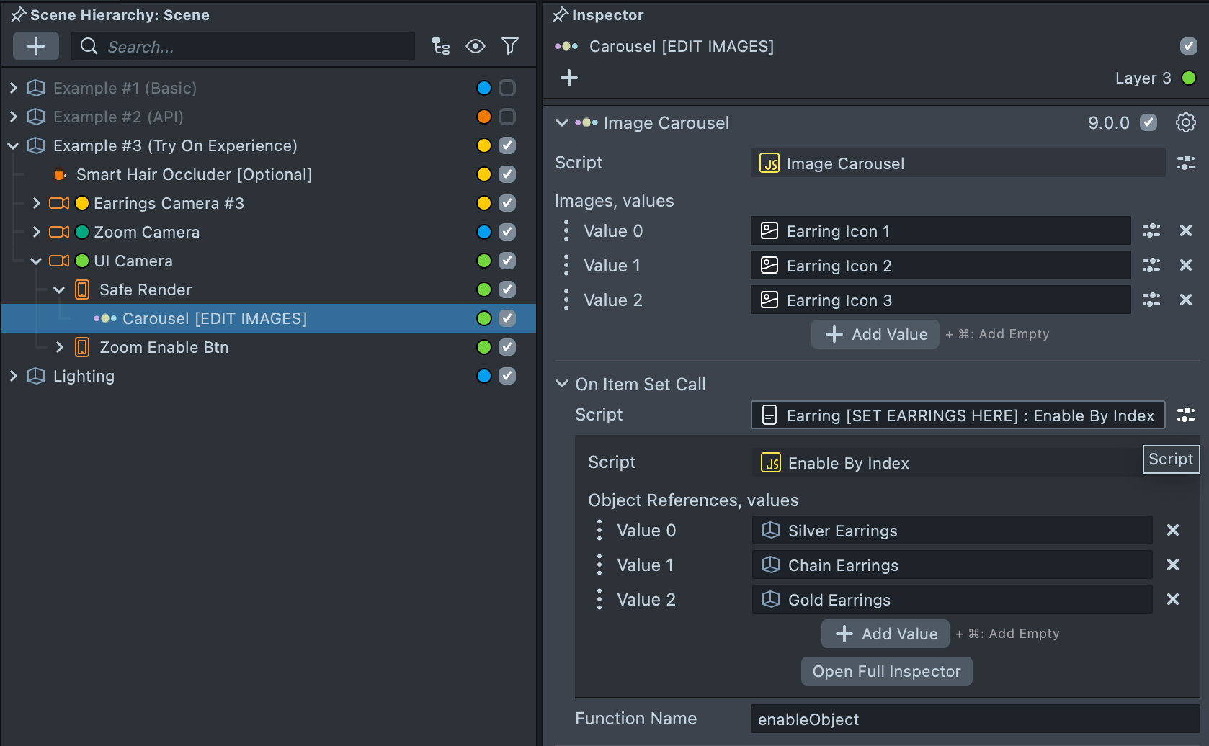Click the Layer 3 green color dot
This screenshot has width=1209, height=746.
pos(1189,78)
